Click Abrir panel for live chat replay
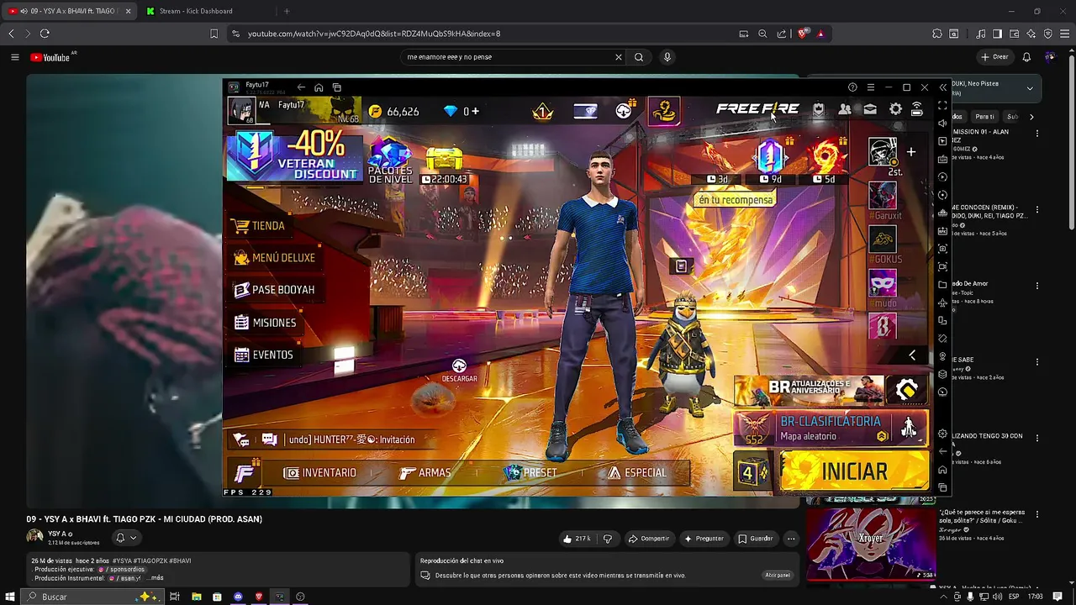1076x605 pixels. [x=778, y=576]
